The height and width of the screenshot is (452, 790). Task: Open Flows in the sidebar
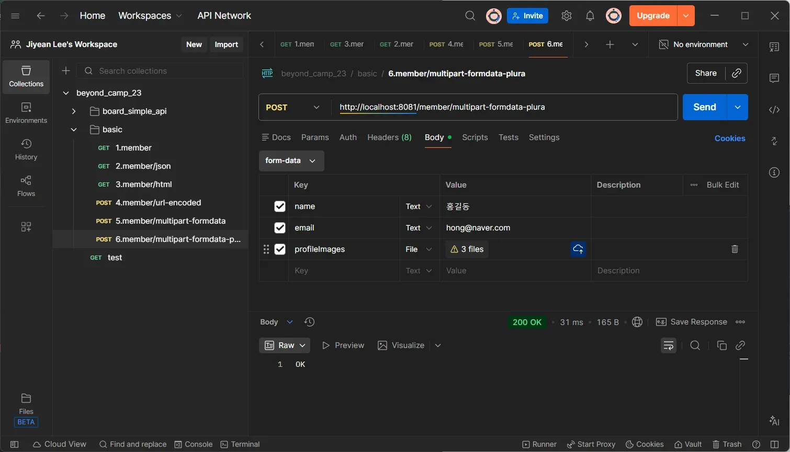pos(26,187)
